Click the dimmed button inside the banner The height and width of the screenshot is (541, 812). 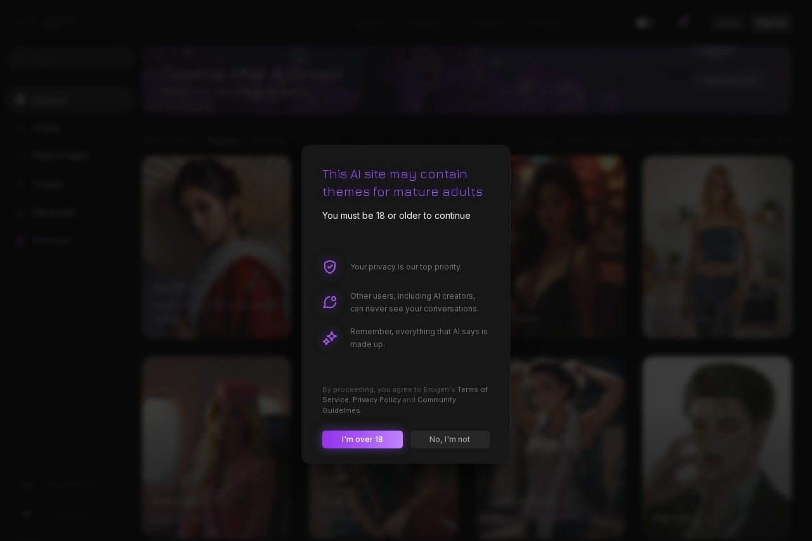coord(731,81)
